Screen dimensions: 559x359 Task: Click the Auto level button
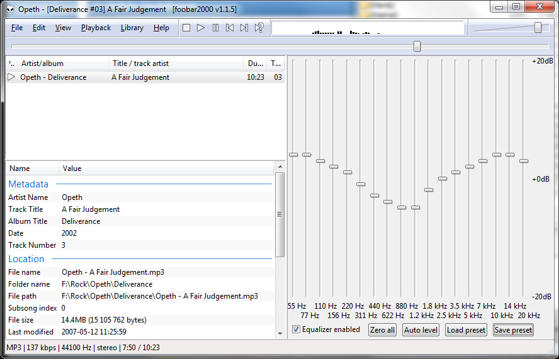(x=421, y=330)
